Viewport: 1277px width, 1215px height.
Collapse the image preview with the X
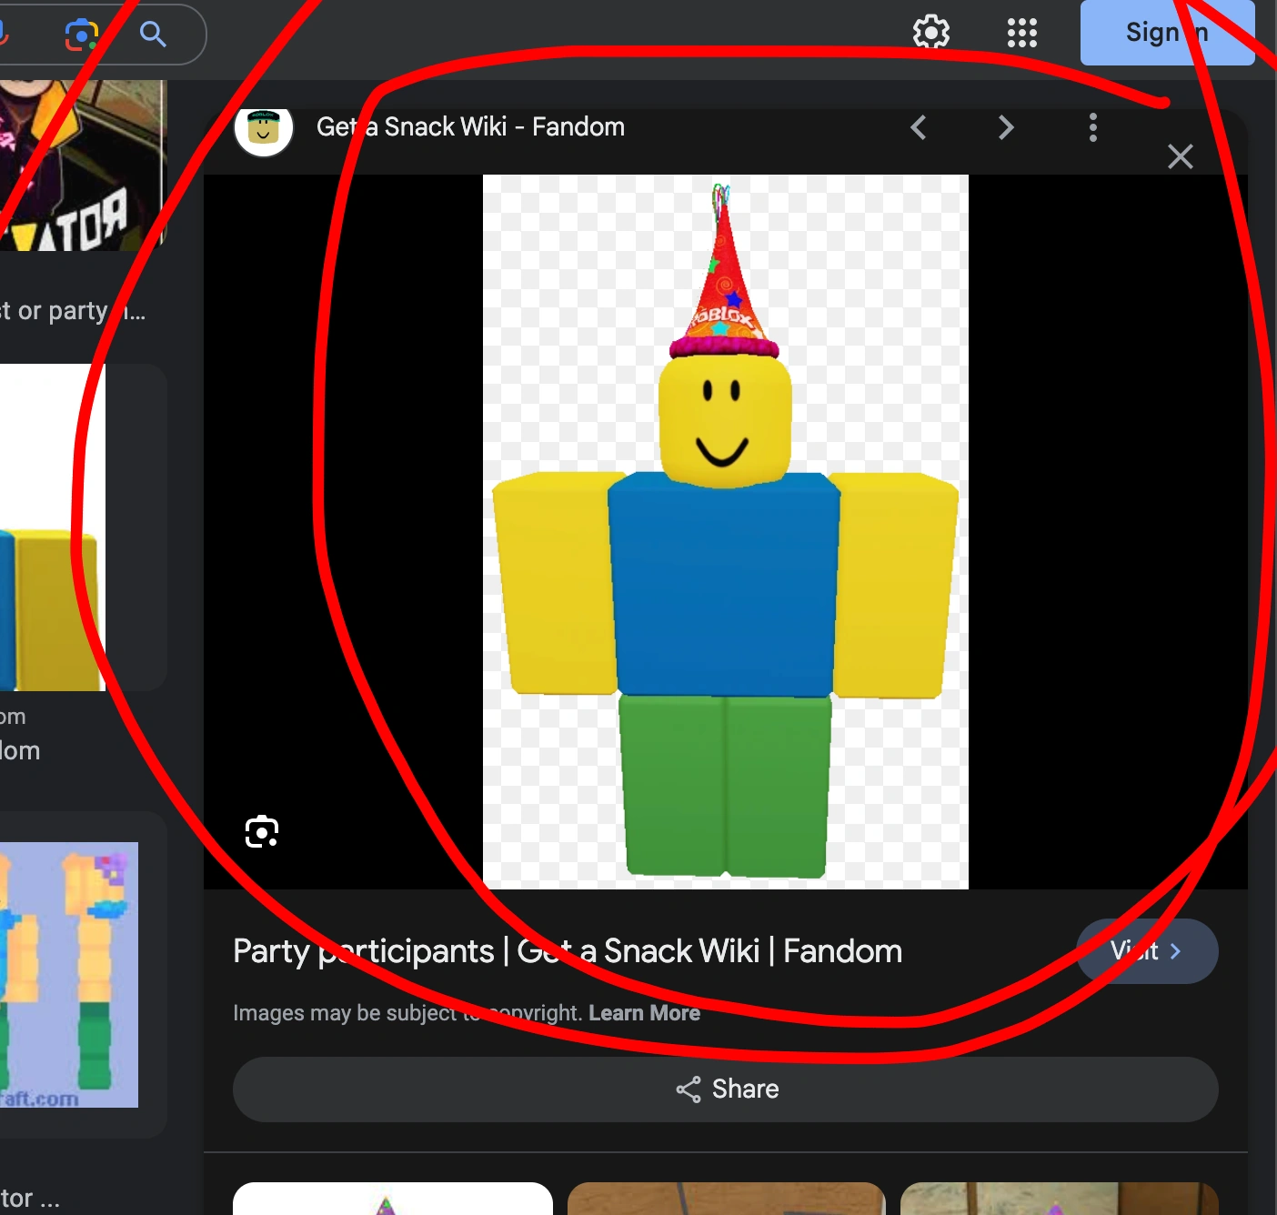[1180, 156]
